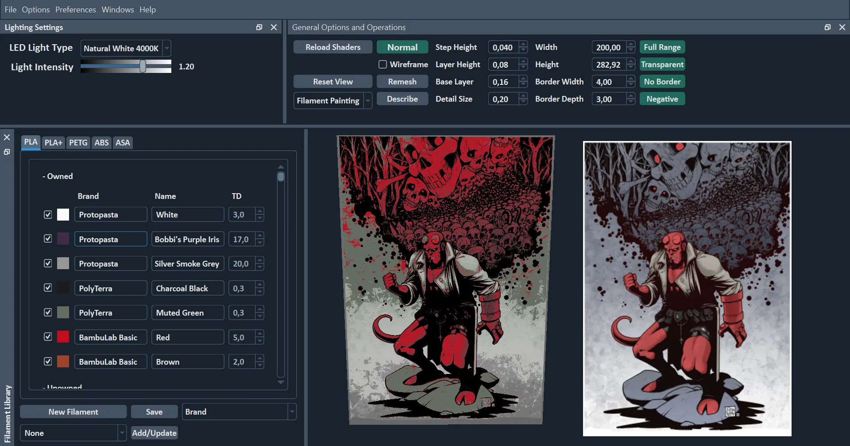
Task: Click the New Filament button
Action: coord(73,412)
